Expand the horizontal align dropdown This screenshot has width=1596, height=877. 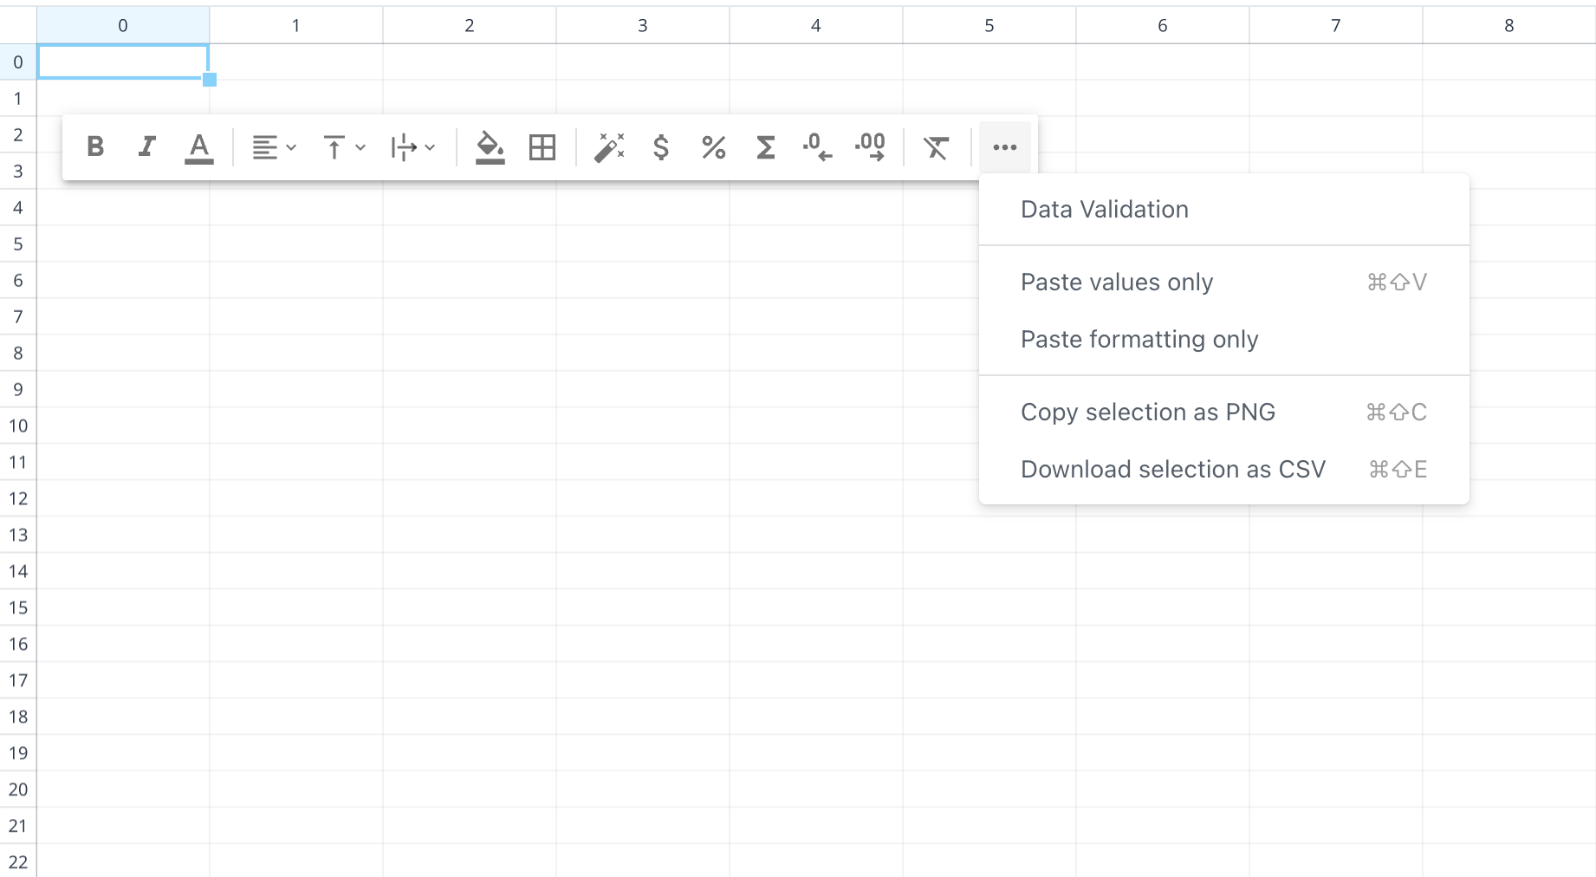274,147
